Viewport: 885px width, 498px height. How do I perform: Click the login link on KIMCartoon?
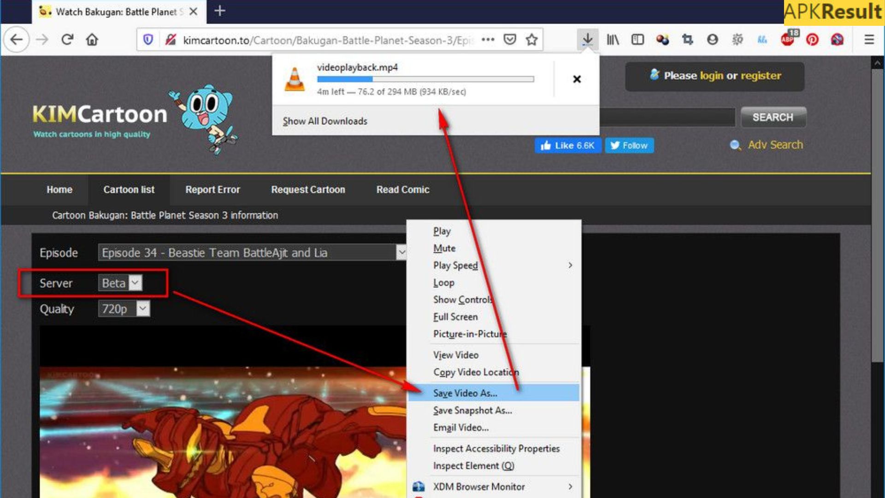point(712,76)
